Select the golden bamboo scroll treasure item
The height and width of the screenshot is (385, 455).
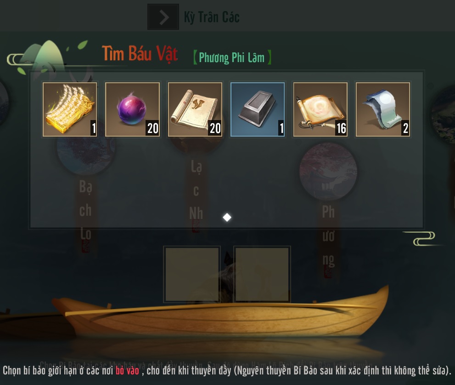[70, 109]
